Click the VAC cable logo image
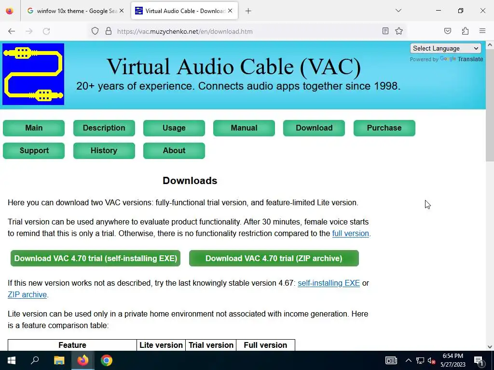Screen dimensions: 494x370 [x=33, y=74]
